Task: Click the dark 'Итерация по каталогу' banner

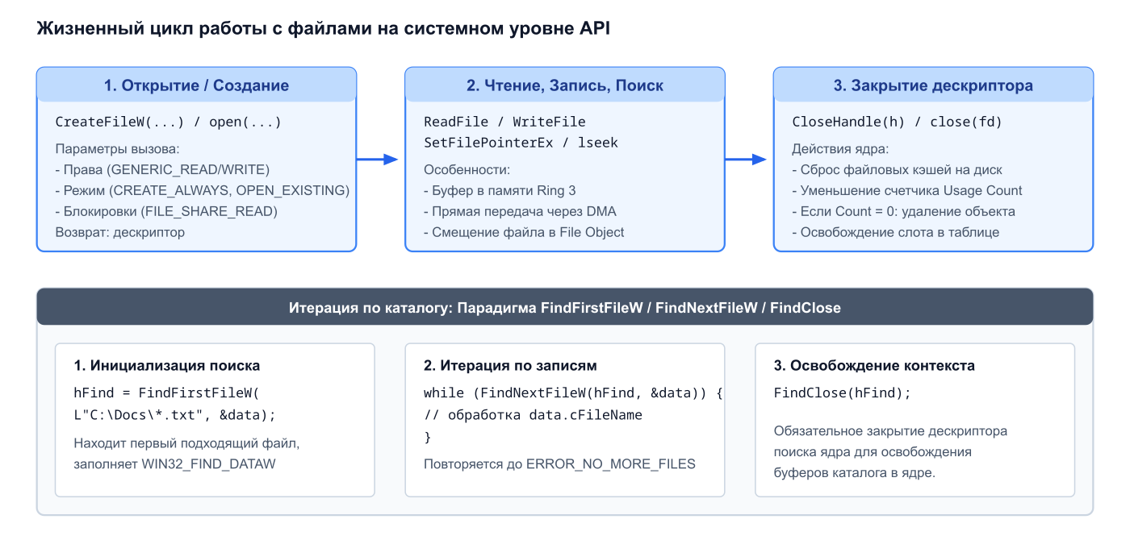Action: 565,308
